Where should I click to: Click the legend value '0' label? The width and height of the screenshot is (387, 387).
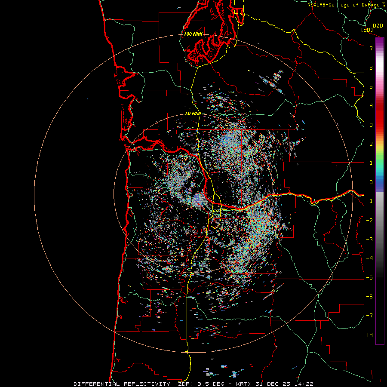(x=371, y=182)
